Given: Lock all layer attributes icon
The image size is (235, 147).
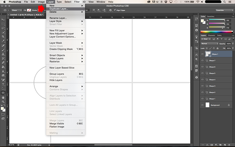Looking at the screenshot, I should [217, 48].
